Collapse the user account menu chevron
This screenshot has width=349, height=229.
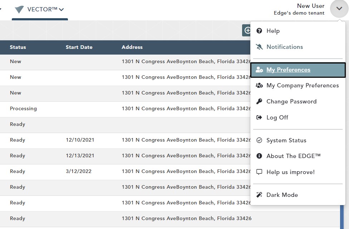[339, 9]
